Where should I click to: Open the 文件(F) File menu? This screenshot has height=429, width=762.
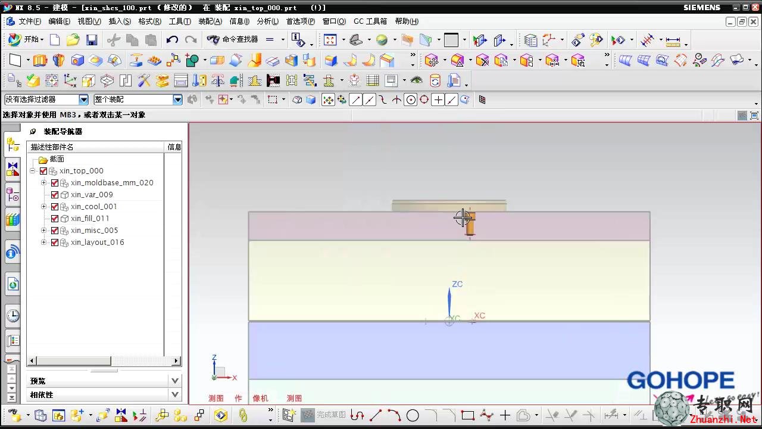click(x=29, y=21)
